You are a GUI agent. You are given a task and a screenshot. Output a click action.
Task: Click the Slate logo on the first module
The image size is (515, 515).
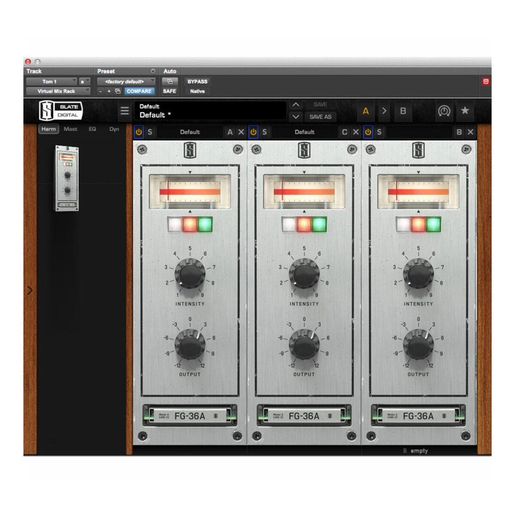[190, 150]
